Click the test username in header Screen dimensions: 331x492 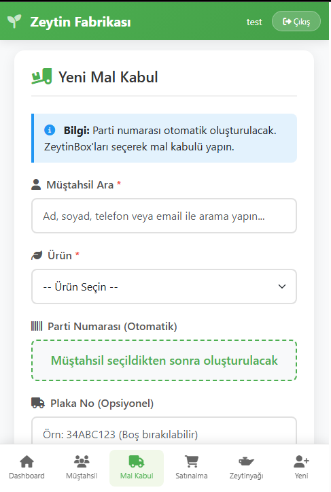[254, 22]
